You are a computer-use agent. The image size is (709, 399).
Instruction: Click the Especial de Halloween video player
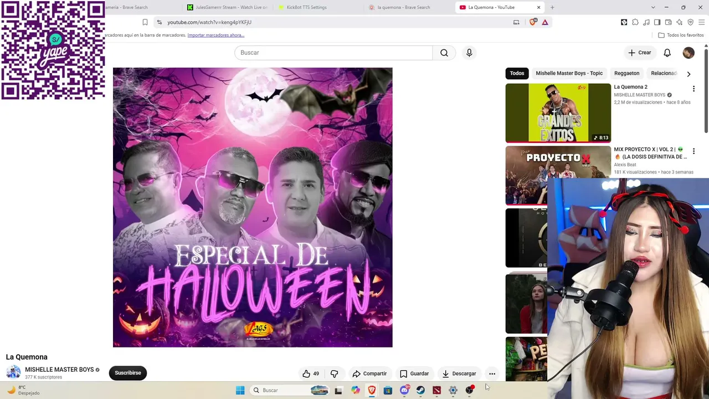(253, 207)
